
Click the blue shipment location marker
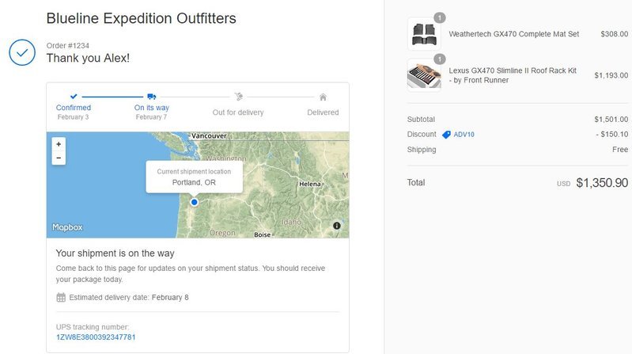195,202
